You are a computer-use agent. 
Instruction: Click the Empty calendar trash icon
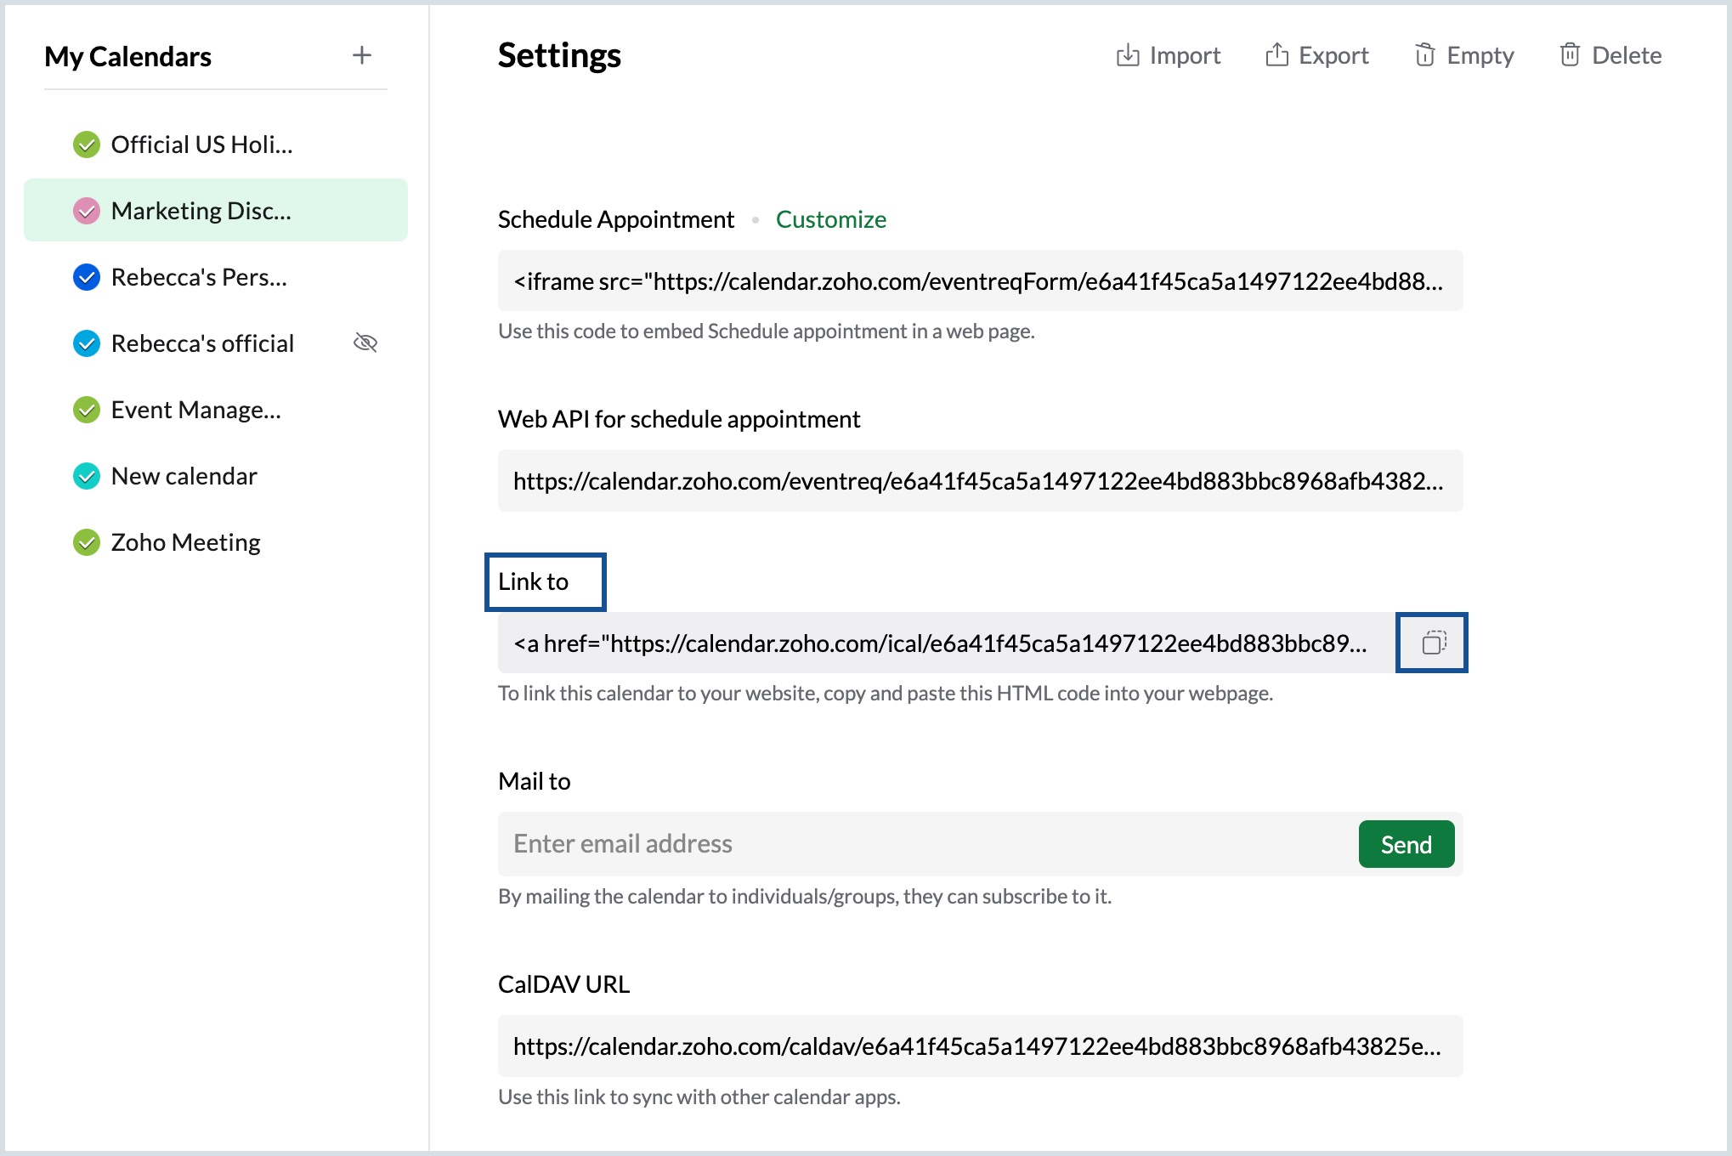(1424, 55)
